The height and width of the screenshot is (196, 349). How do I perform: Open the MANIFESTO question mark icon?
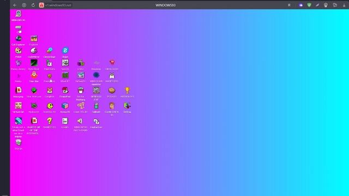click(50, 121)
